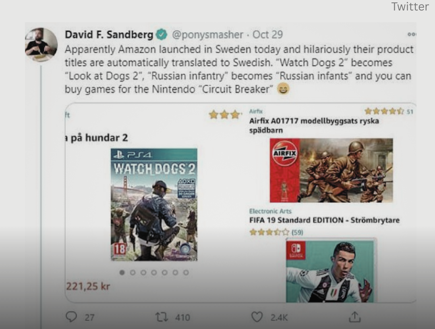The image size is (435, 329).
Task: Click the FIFA 19 Standard EDITION title
Action: tap(324, 220)
